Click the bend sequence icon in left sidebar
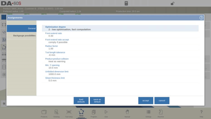211x119 pixels. coord(4,47)
